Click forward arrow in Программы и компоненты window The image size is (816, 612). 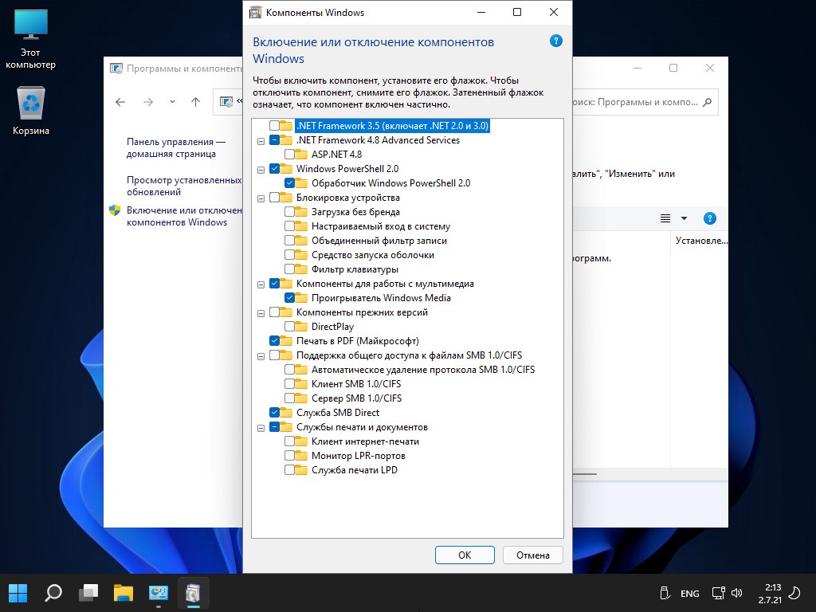(148, 102)
